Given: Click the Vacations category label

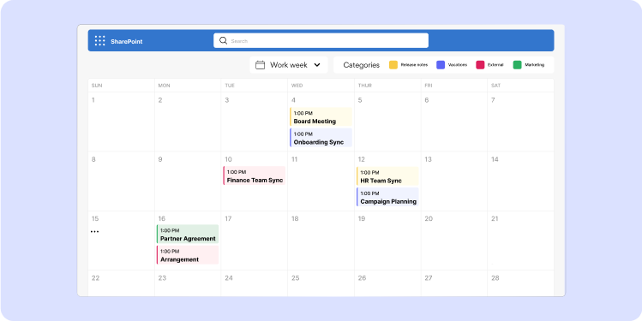Looking at the screenshot, I should coord(458,65).
